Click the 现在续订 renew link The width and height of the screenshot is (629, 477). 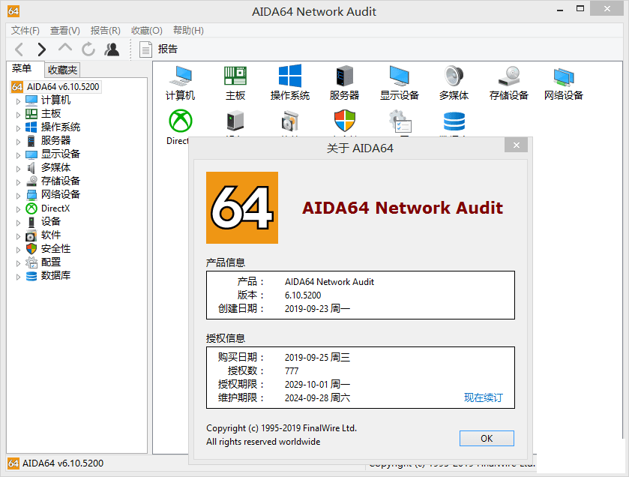coord(483,397)
